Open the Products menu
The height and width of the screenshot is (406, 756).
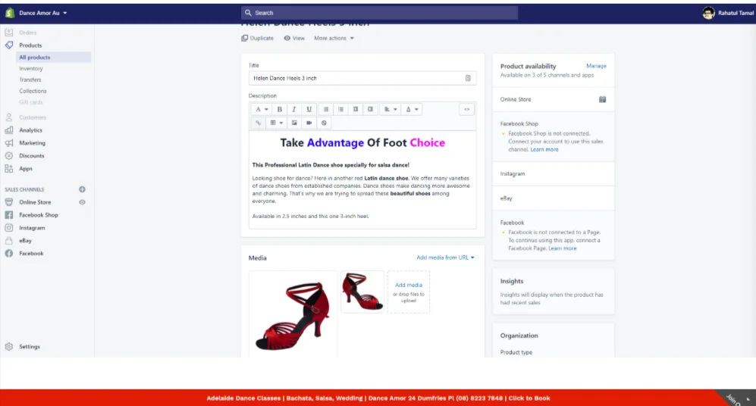pos(30,45)
